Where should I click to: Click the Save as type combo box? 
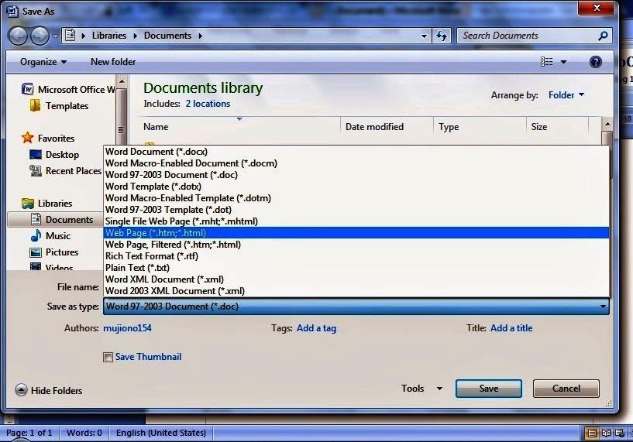click(x=356, y=307)
